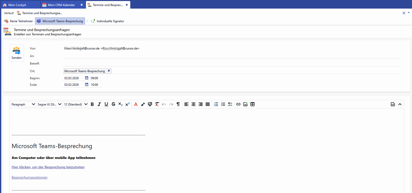Align text left
This screenshot has width=412, height=193.
coord(186,104)
